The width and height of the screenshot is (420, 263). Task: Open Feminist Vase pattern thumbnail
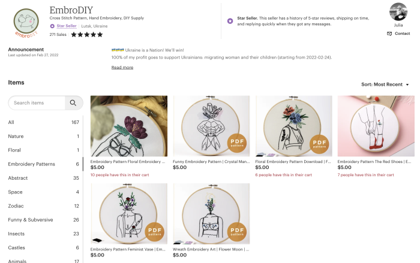coord(129,214)
